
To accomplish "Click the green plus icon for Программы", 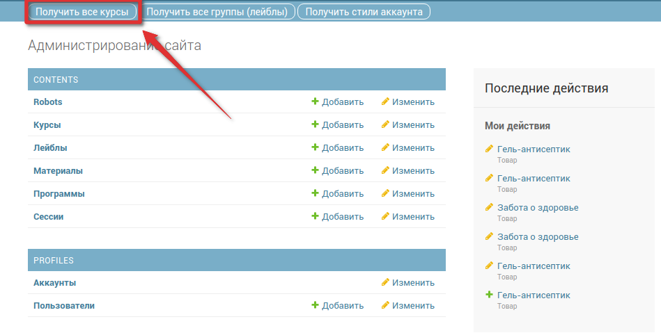I will click(x=315, y=193).
